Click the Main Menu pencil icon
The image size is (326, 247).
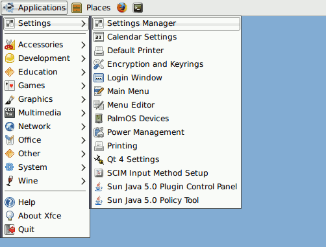(99, 91)
